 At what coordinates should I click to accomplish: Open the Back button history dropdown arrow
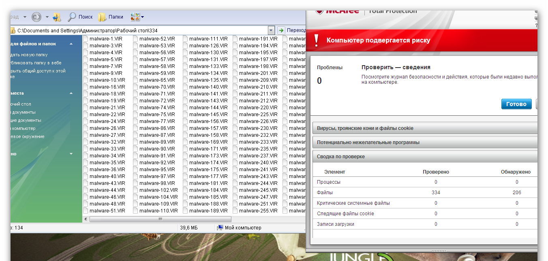click(x=25, y=17)
